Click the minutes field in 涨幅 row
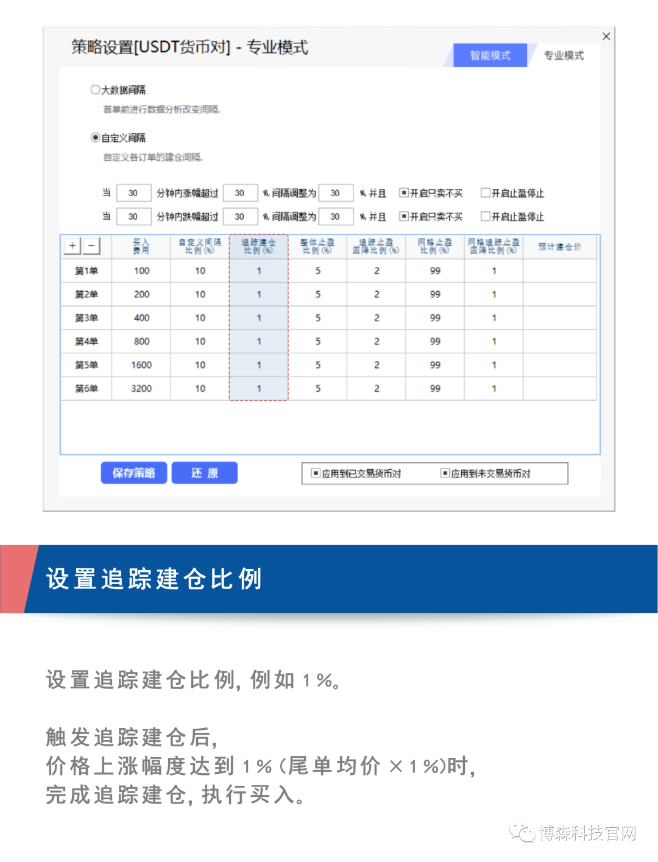 click(133, 193)
